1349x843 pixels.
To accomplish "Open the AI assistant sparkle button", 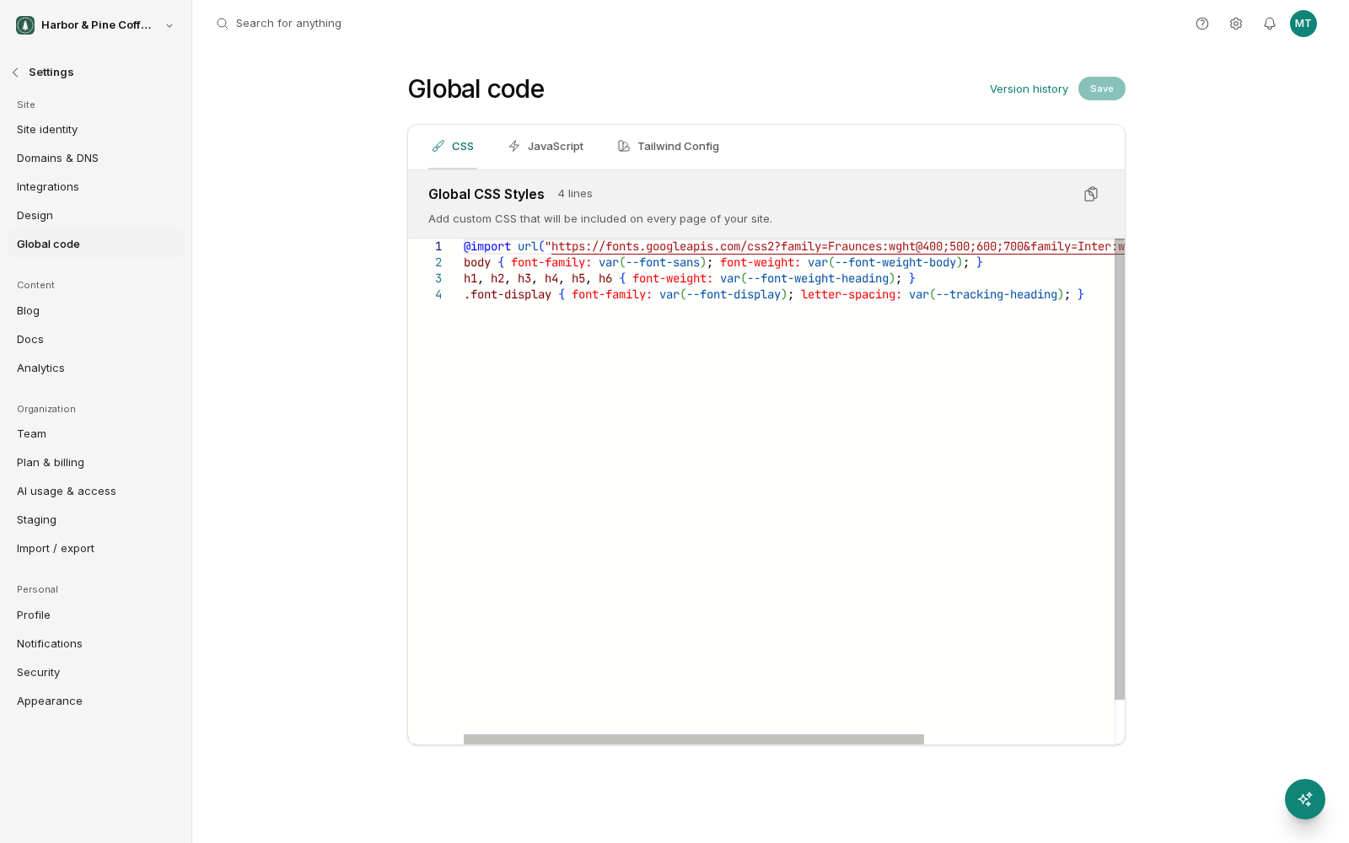I will 1305,799.
